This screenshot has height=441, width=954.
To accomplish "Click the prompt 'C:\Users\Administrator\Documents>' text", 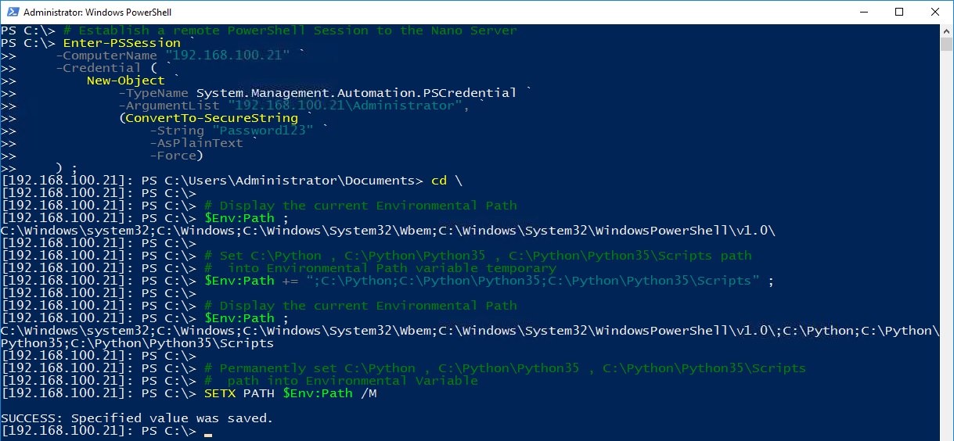I will [x=293, y=181].
